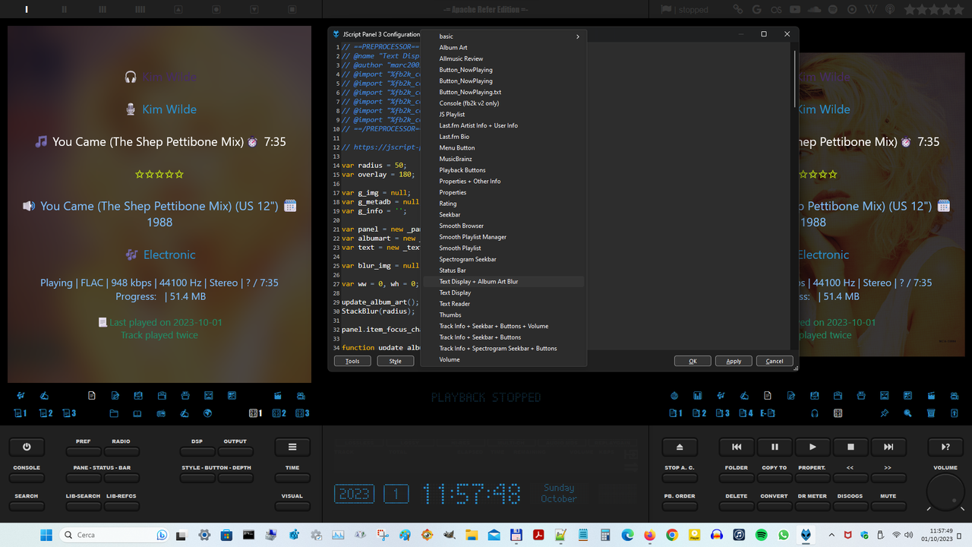
Task: Adjust the VOLUME knob
Action: coord(945,491)
